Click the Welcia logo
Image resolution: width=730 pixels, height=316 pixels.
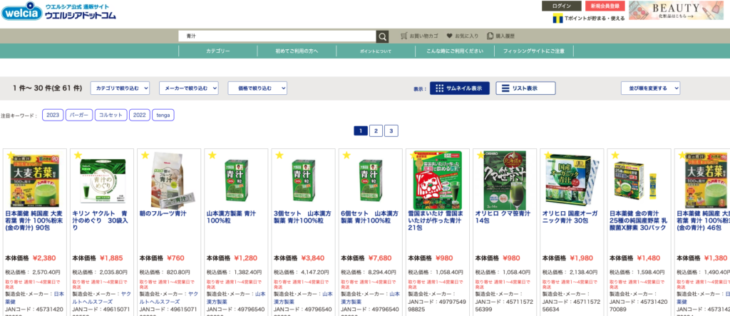click(58, 11)
